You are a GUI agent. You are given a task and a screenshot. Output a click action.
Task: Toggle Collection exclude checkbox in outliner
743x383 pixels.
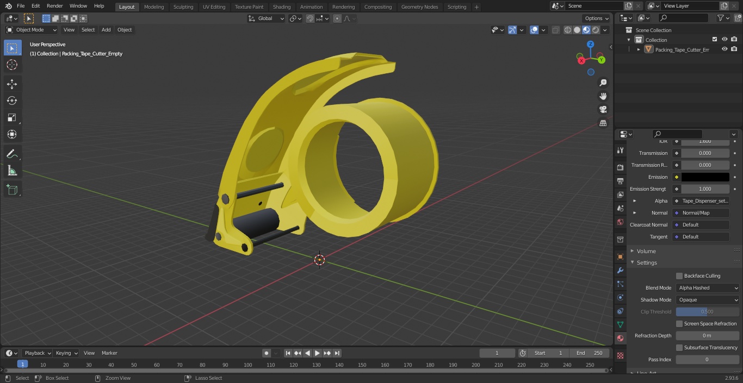(x=715, y=40)
